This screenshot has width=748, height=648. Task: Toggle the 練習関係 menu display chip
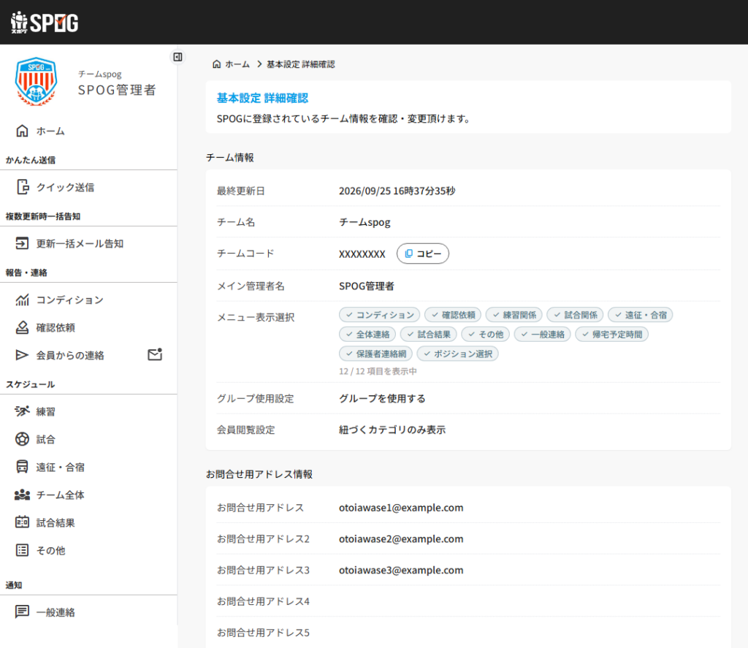click(514, 315)
